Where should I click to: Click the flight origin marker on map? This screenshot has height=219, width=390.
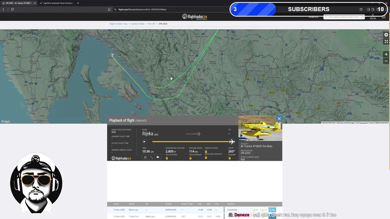tap(112, 55)
